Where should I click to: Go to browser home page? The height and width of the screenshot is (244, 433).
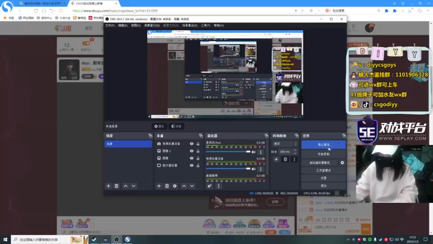click(x=44, y=11)
